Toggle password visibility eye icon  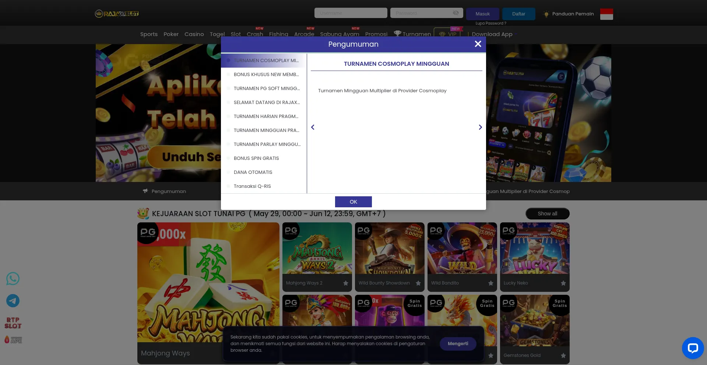coord(455,13)
